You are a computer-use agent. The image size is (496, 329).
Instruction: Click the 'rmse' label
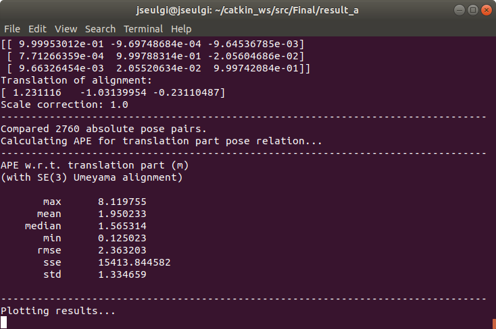[x=49, y=250]
